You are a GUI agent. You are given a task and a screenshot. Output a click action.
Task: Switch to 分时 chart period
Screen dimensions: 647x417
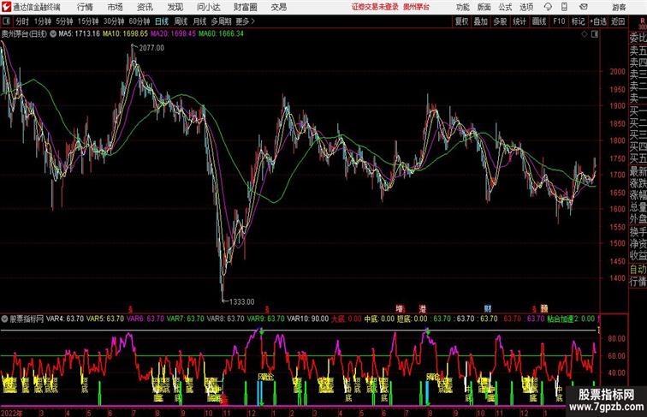(22, 21)
